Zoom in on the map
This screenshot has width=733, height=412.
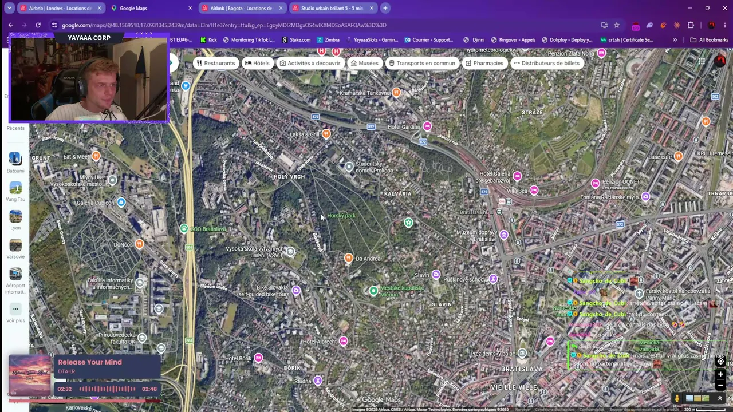[x=720, y=375]
